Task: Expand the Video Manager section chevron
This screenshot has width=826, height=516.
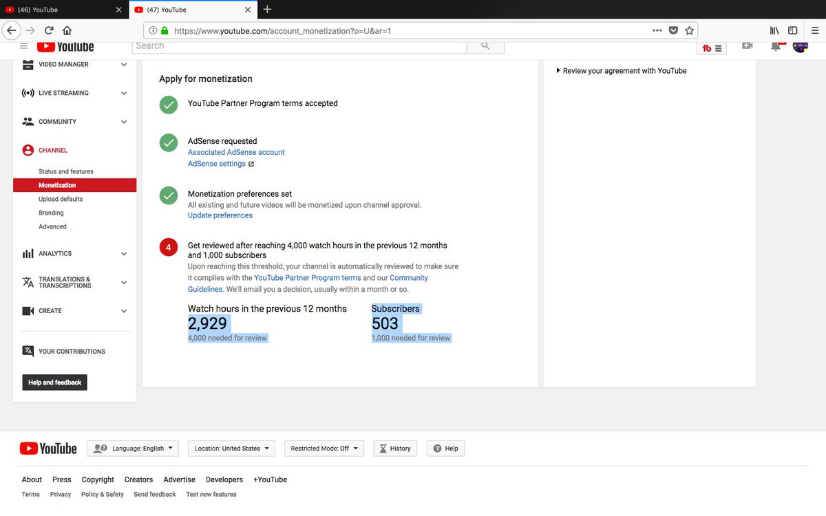Action: [x=124, y=65]
